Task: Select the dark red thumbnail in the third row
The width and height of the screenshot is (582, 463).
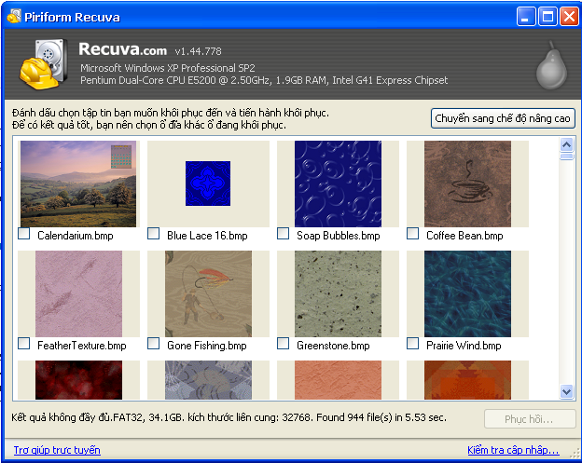Action: [x=78, y=380]
